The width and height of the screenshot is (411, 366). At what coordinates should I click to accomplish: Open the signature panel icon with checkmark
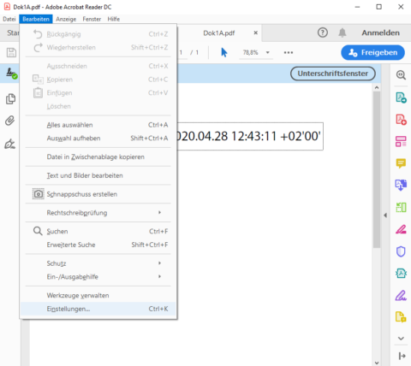(x=11, y=74)
